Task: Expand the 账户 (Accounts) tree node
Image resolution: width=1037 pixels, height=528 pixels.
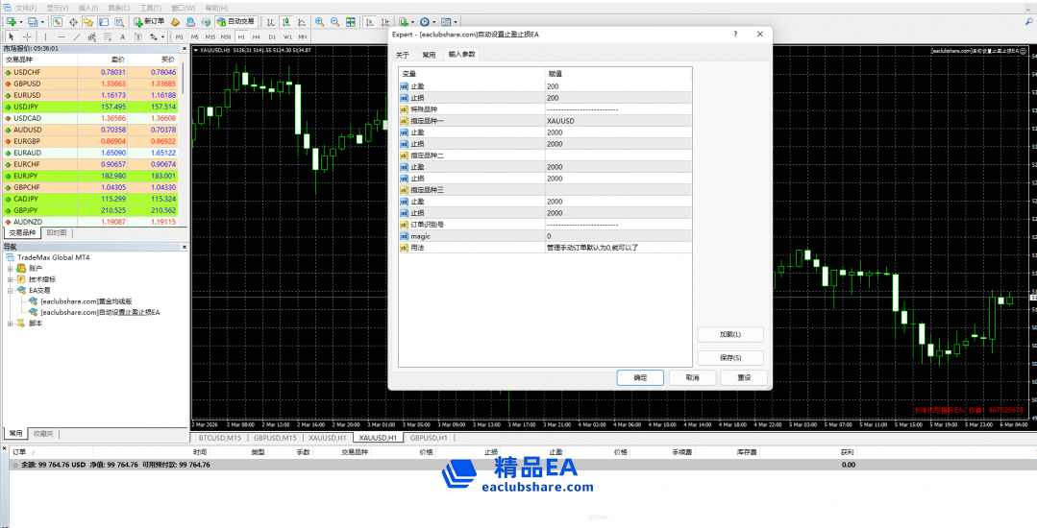Action: click(x=11, y=269)
